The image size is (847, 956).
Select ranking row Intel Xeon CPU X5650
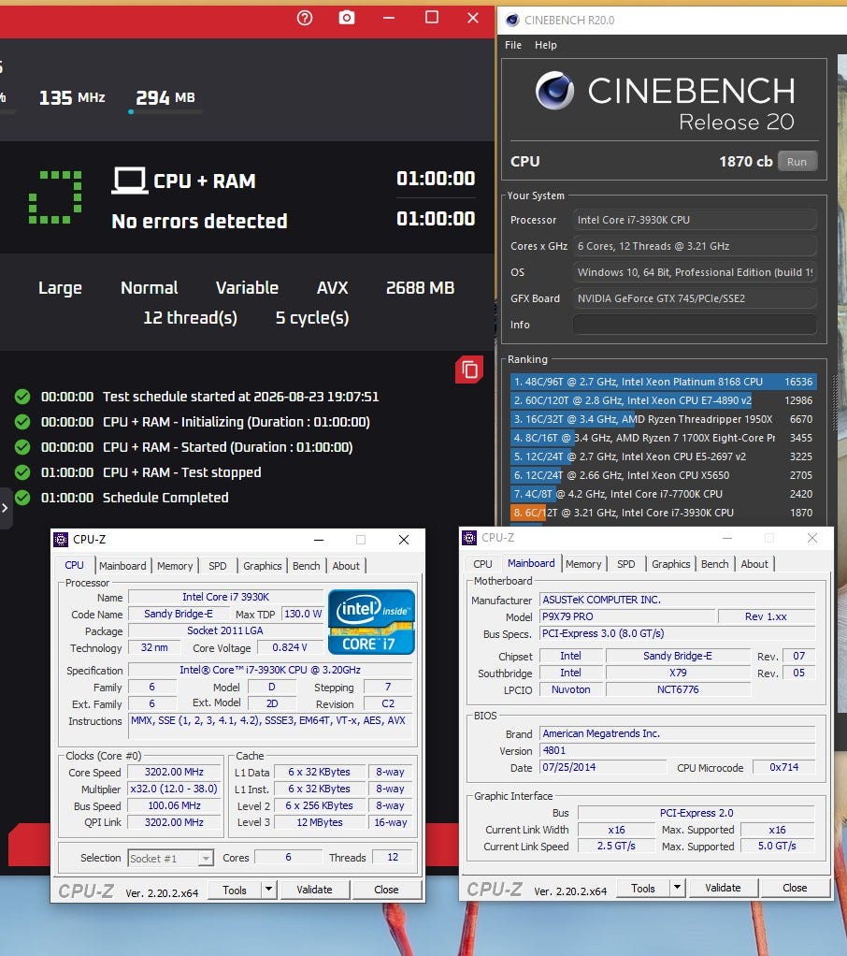[x=663, y=475]
